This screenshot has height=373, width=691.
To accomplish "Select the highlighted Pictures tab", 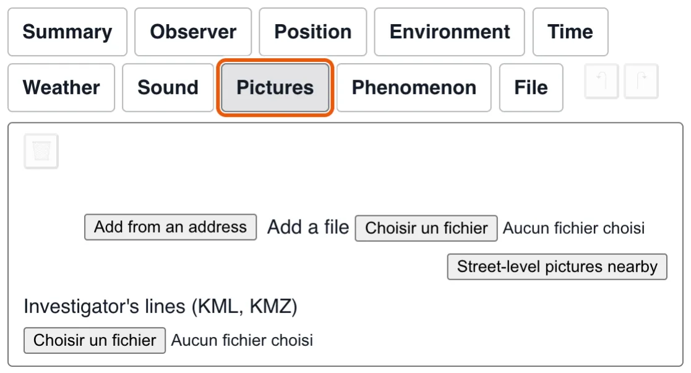I will click(x=275, y=87).
